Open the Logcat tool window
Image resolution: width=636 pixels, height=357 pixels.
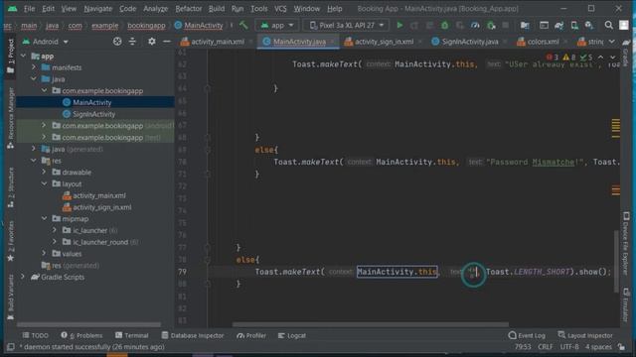[292, 335]
